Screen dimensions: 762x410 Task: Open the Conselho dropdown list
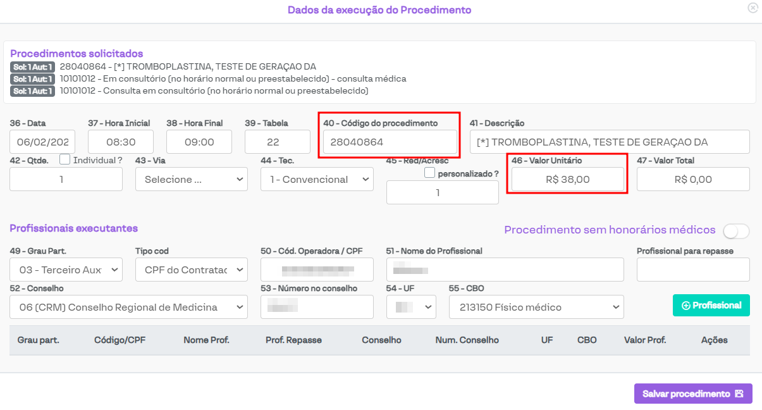coord(128,307)
